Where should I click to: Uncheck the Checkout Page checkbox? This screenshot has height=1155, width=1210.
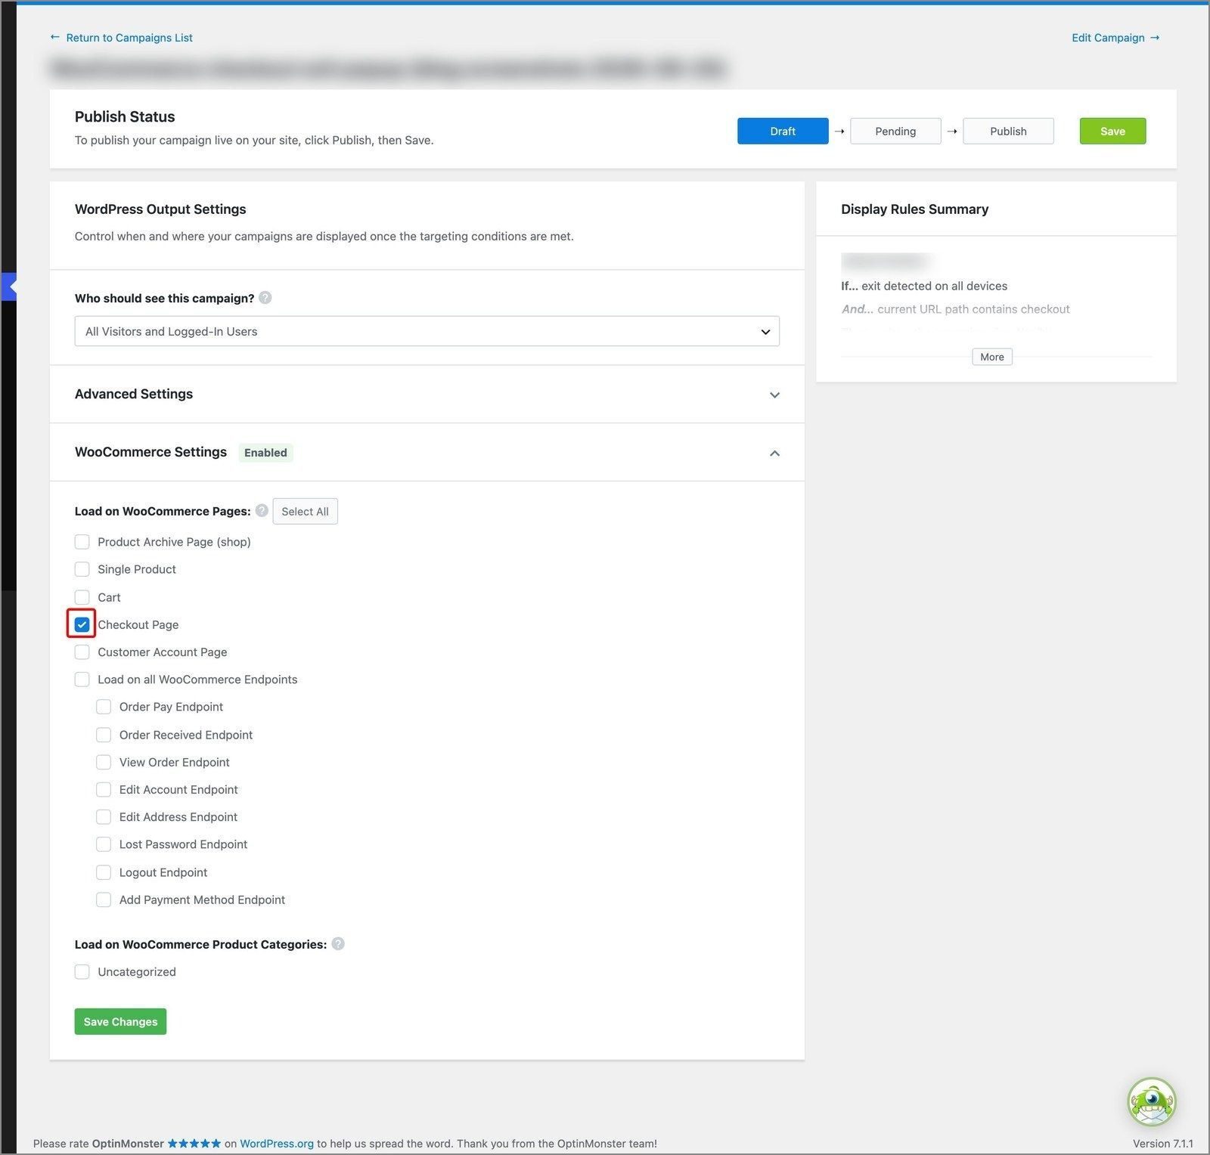82,624
